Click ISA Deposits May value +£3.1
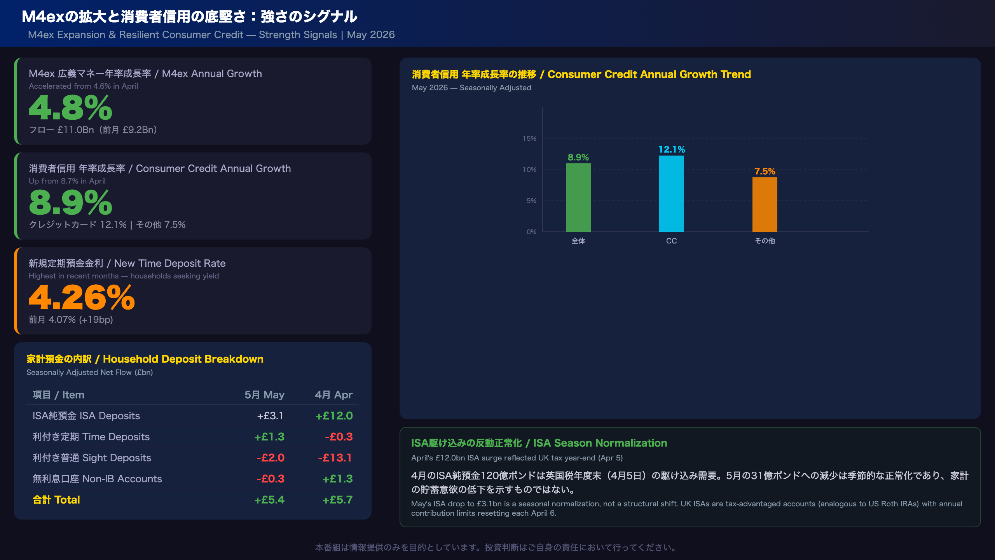This screenshot has height=560, width=995. pos(270,416)
